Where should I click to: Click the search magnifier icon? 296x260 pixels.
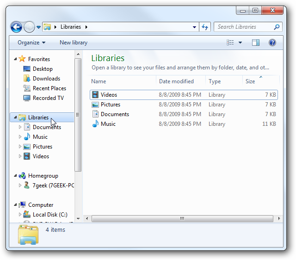[x=277, y=27]
